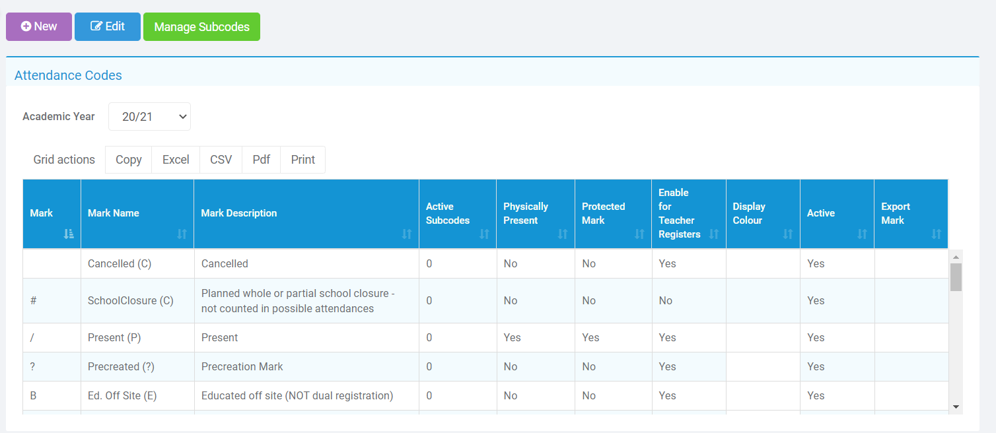Click the Active column sort arrows

pyautogui.click(x=862, y=234)
